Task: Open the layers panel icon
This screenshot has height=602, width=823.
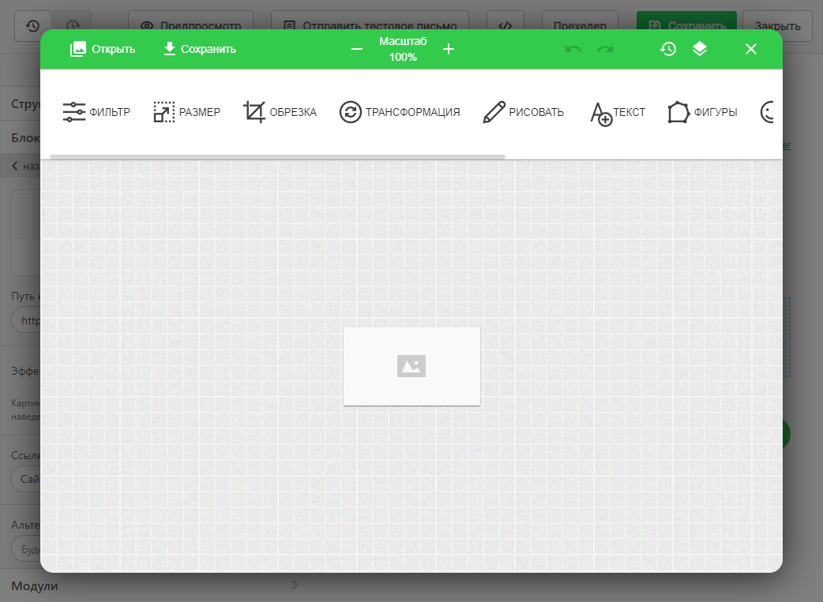Action: pyautogui.click(x=700, y=49)
